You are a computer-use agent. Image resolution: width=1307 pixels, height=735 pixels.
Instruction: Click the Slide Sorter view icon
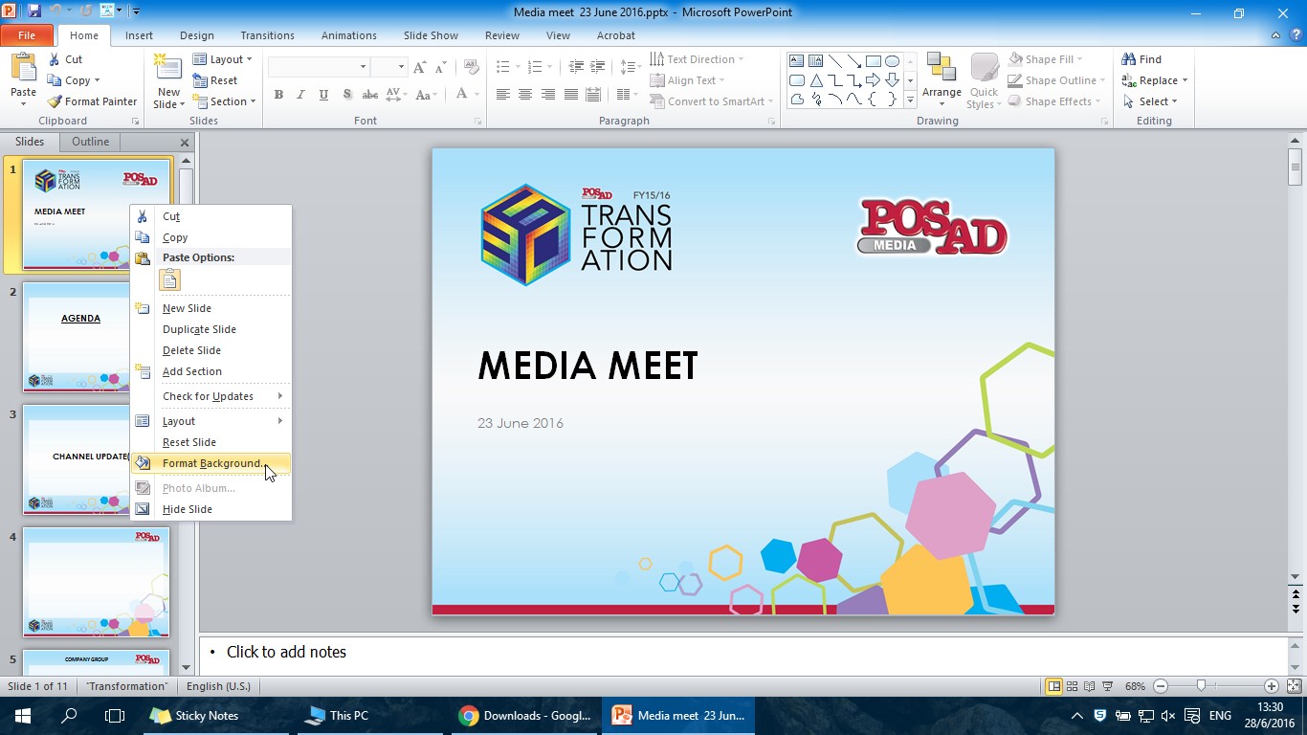(x=1072, y=686)
